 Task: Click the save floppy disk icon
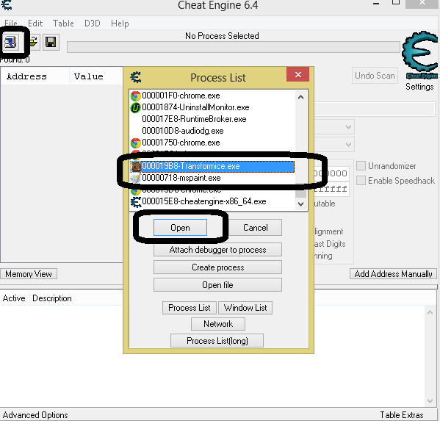point(51,43)
